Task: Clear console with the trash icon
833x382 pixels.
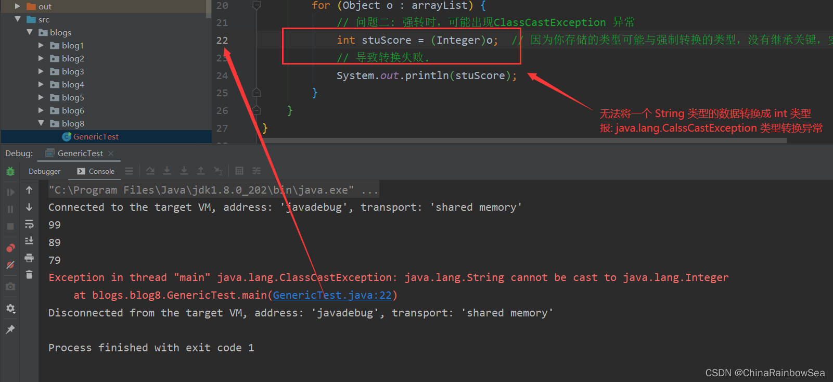Action: click(29, 275)
